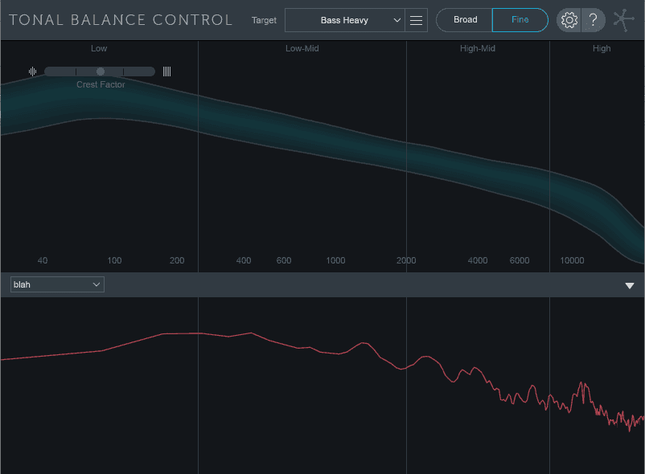Click the low crest factor waveform icon
This screenshot has height=474, width=645.
[32, 72]
